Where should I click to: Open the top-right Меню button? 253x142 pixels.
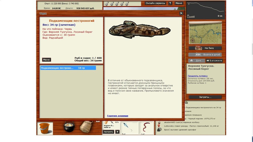click(x=179, y=3)
